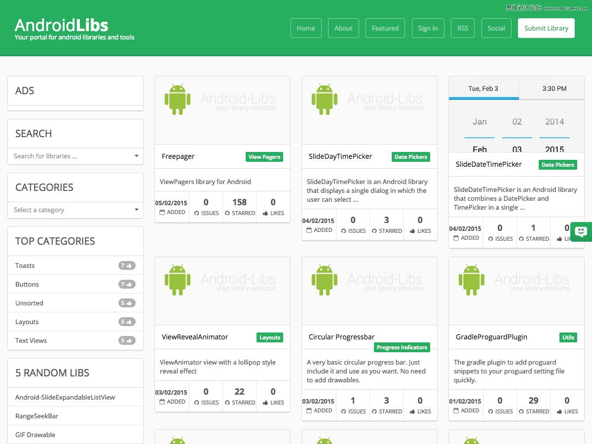
Task: Choose Sign in from the header
Action: [x=428, y=28]
